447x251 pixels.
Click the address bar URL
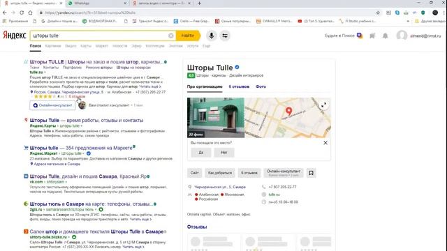[x=90, y=13]
